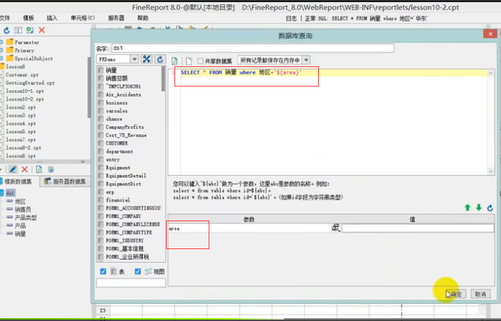Viewport: 501px width, 321px height.
Task: Open the 插入 menu
Action: 52,18
